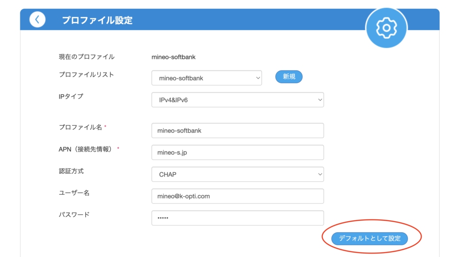Focus the password input field
Viewport: 453px width, 257px height.
pyautogui.click(x=238, y=218)
